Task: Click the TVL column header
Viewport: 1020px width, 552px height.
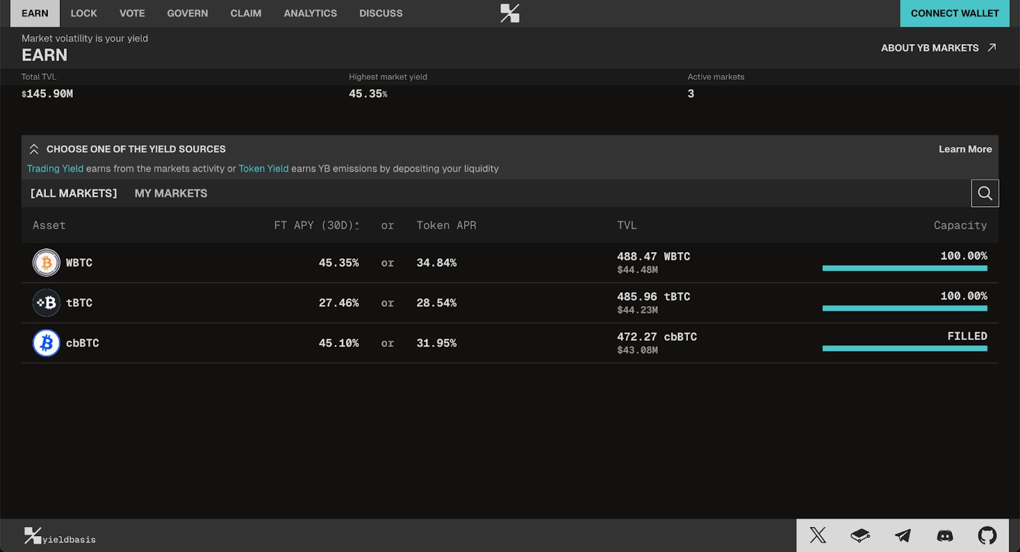Action: tap(627, 225)
